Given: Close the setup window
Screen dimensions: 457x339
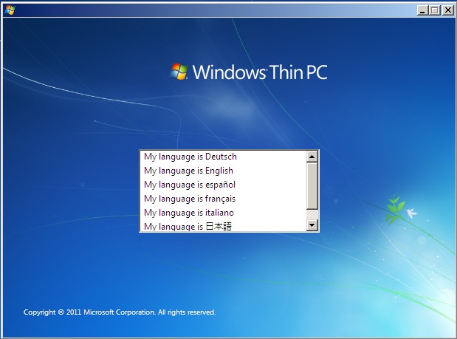Looking at the screenshot, I should (447, 10).
